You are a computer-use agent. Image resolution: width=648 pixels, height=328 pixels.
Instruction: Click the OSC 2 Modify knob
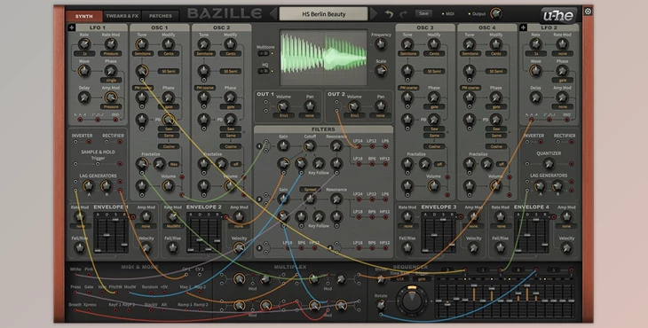pyautogui.click(x=230, y=43)
